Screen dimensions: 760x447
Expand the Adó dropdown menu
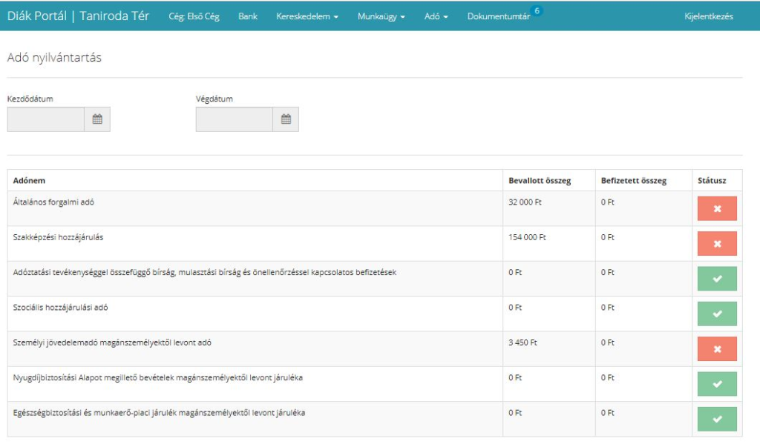point(436,16)
